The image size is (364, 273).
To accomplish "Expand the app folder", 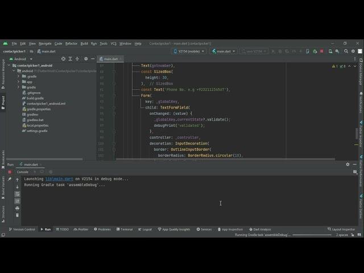I will (18, 82).
